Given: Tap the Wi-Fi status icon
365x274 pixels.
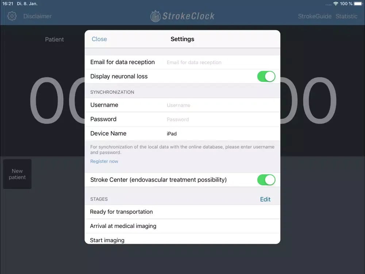Looking at the screenshot, I should (335, 4).
